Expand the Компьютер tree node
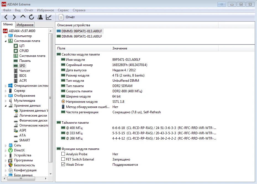257x184 pixels. (6, 36)
